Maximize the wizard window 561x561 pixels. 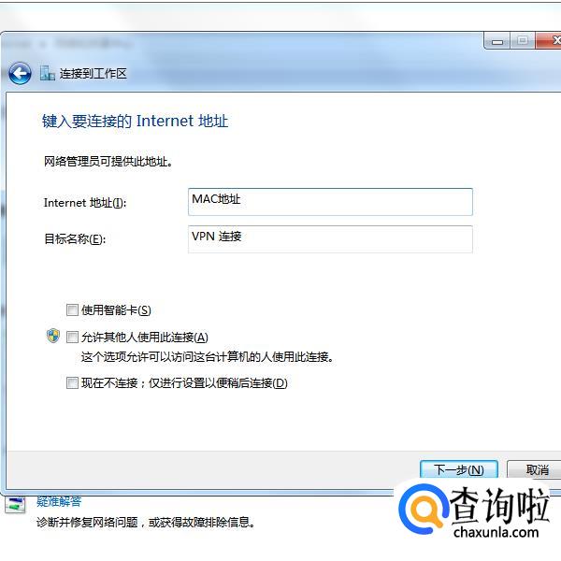tap(523, 41)
